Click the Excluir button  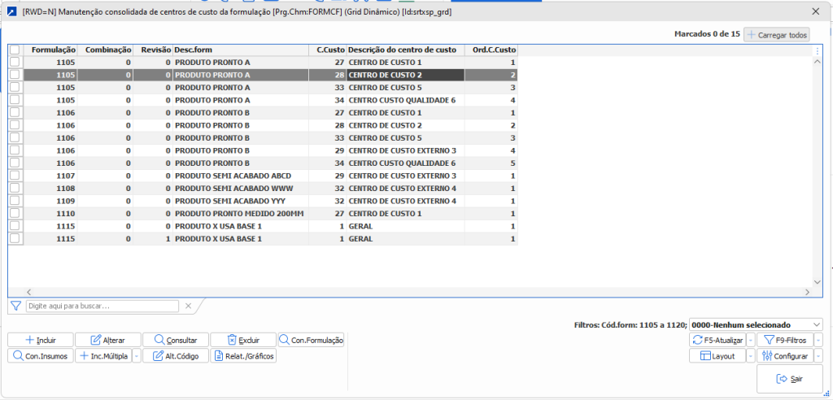pos(243,340)
